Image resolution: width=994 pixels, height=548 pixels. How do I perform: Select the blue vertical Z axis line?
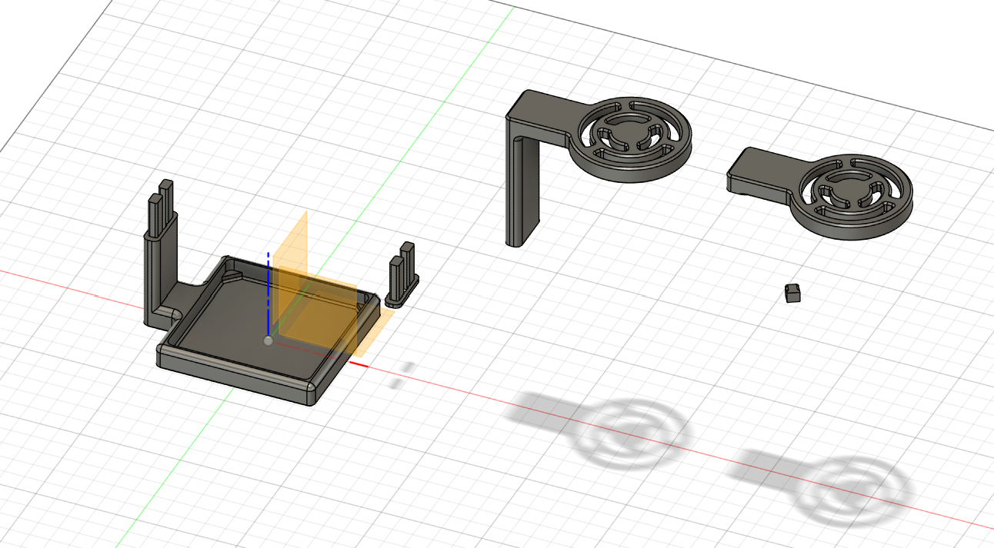click(x=268, y=292)
